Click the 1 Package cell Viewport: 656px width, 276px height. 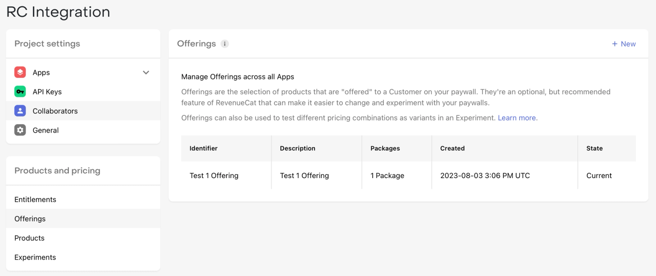pos(387,176)
